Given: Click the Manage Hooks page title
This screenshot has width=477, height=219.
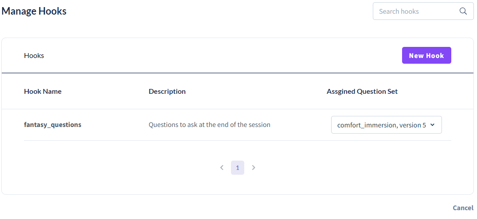Looking at the screenshot, I should tap(34, 11).
